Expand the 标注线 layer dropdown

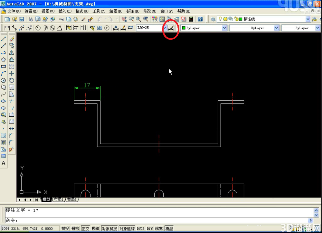click(x=308, y=19)
